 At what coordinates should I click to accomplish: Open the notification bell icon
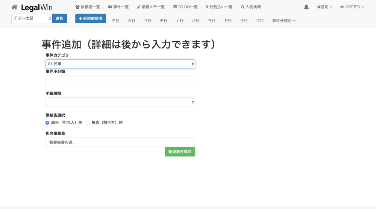click(306, 7)
